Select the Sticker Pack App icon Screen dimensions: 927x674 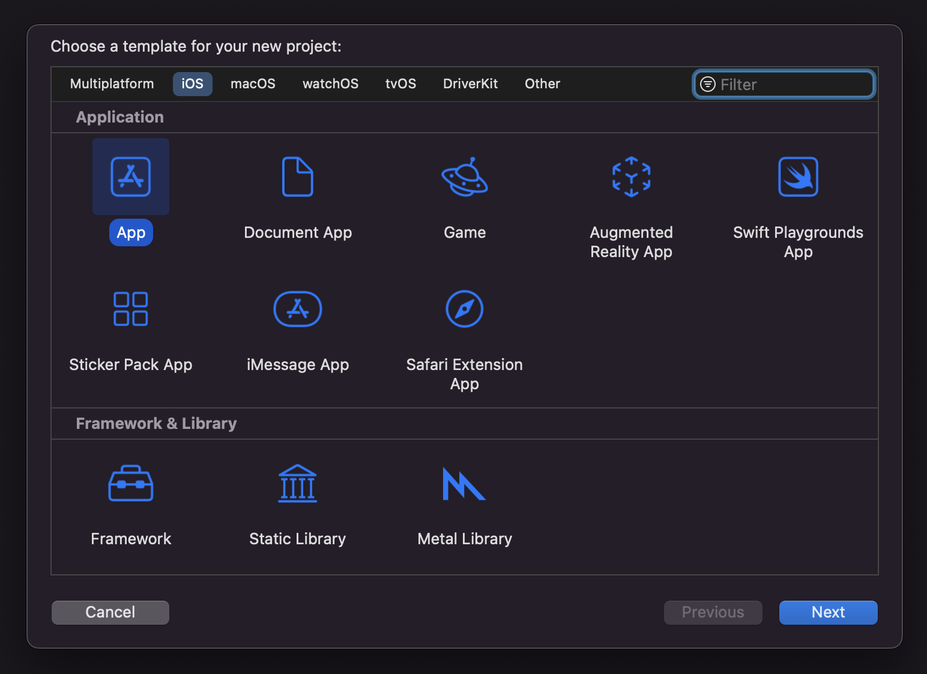point(131,309)
